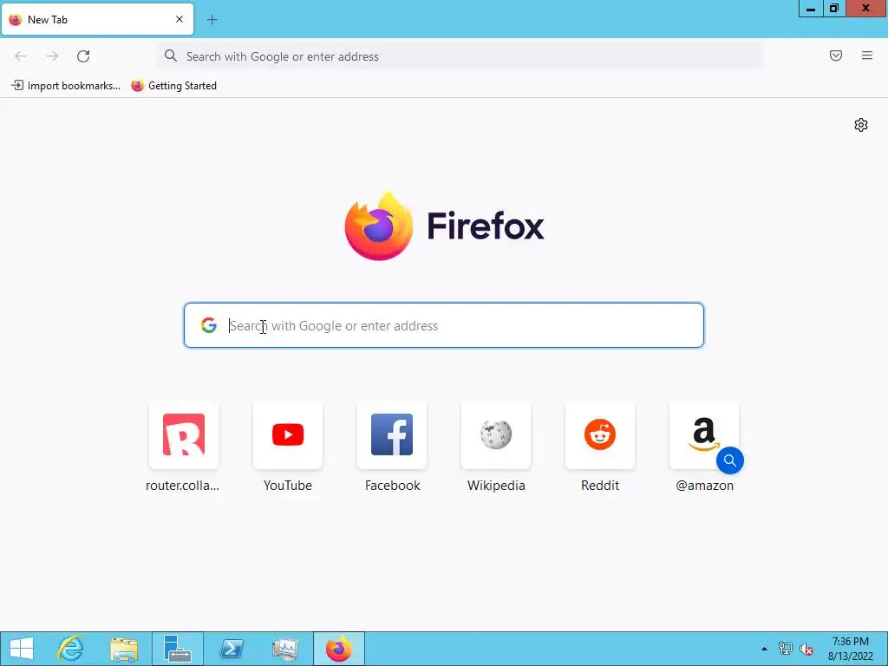The height and width of the screenshot is (666, 888).
Task: Minimize the Firefox window
Action: pos(811,9)
